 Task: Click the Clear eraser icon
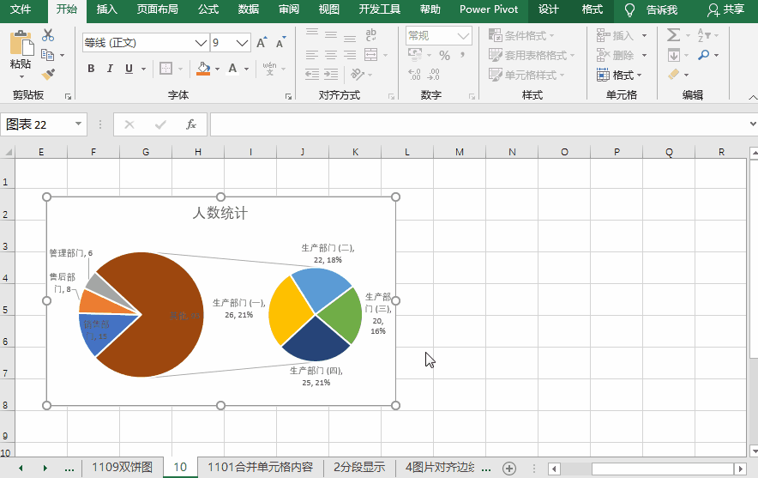(674, 75)
